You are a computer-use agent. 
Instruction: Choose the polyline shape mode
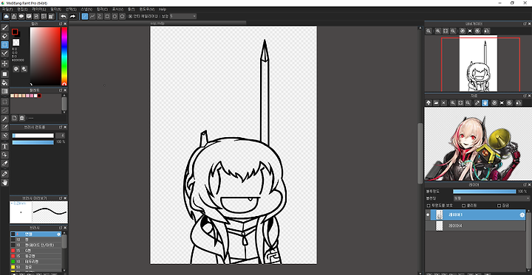(x=92, y=16)
